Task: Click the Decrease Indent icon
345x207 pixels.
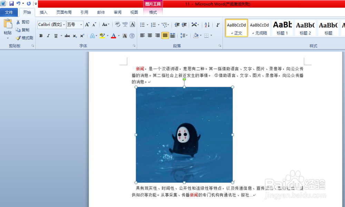Action: point(177,25)
